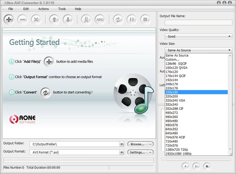Pick the 480x576 size option
Screen dimensions: 236x174
[x=196, y=125]
